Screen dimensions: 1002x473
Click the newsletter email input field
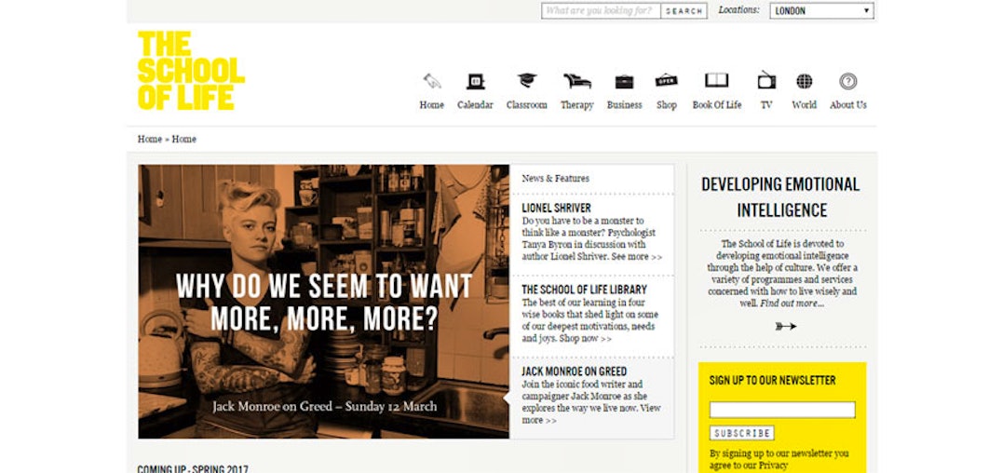coord(782,410)
